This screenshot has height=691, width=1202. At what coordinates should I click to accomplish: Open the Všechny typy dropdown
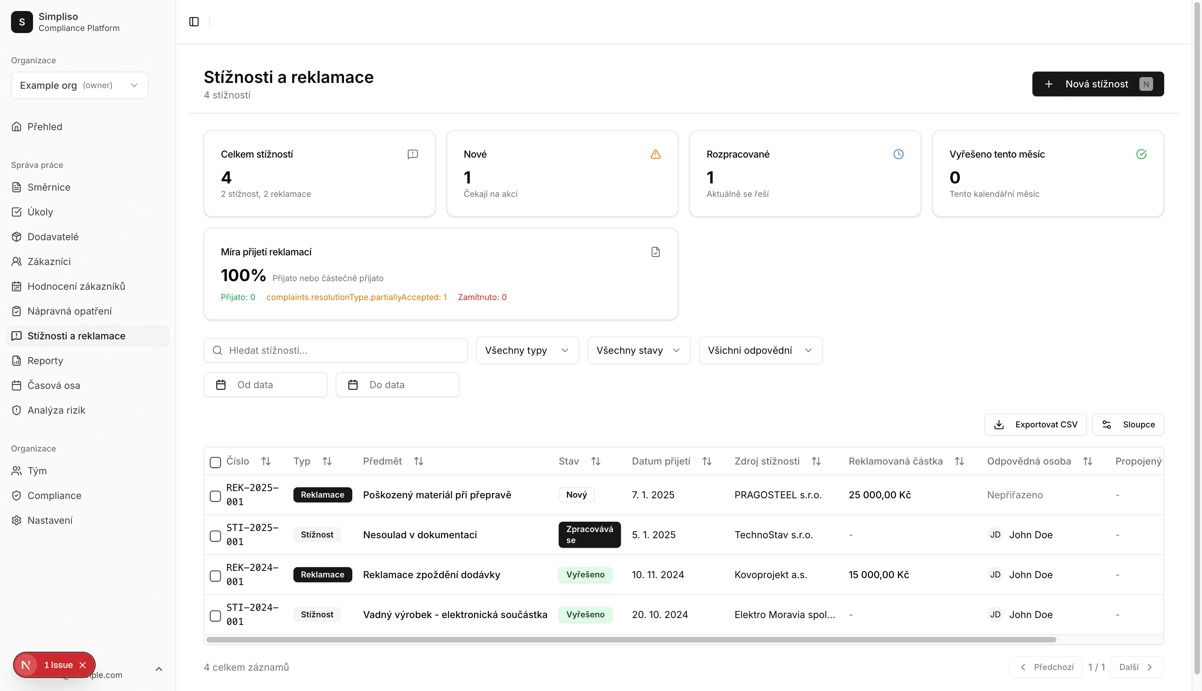tap(527, 350)
